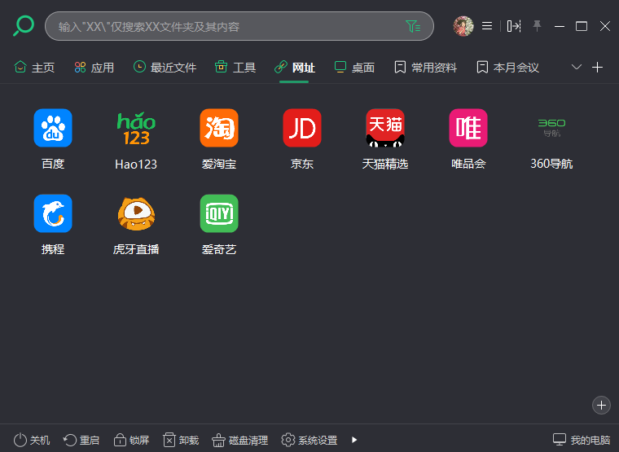Open the hamburger menu icon
The height and width of the screenshot is (452, 619).
[x=487, y=26]
